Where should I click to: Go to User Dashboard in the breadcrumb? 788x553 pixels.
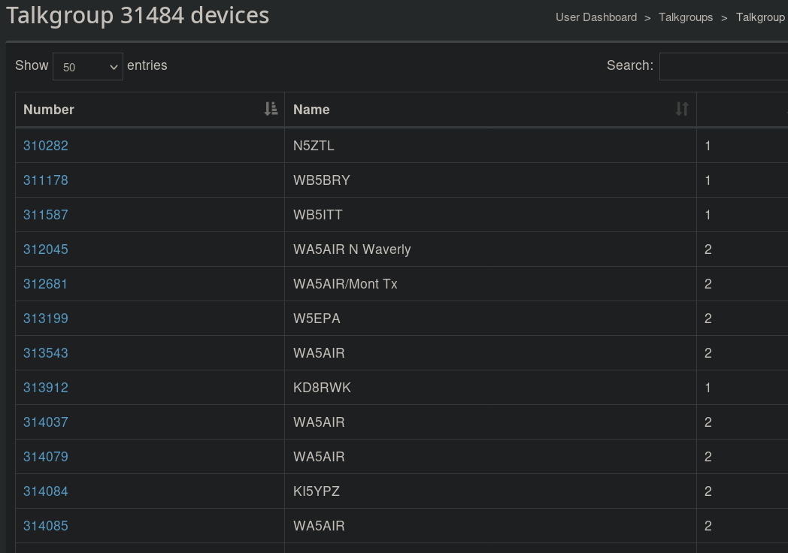coord(596,17)
